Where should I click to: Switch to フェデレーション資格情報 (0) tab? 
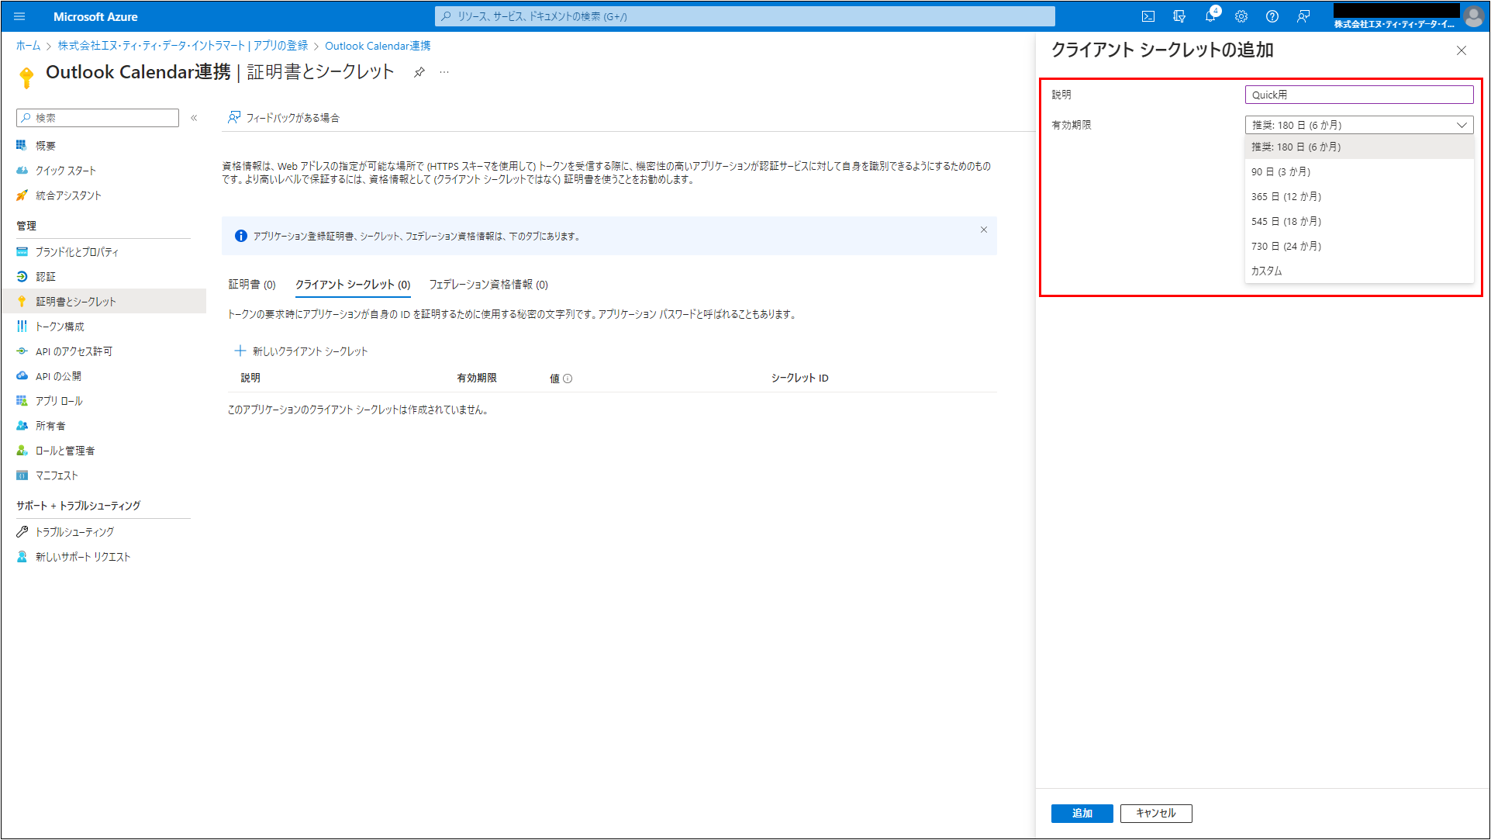[488, 285]
